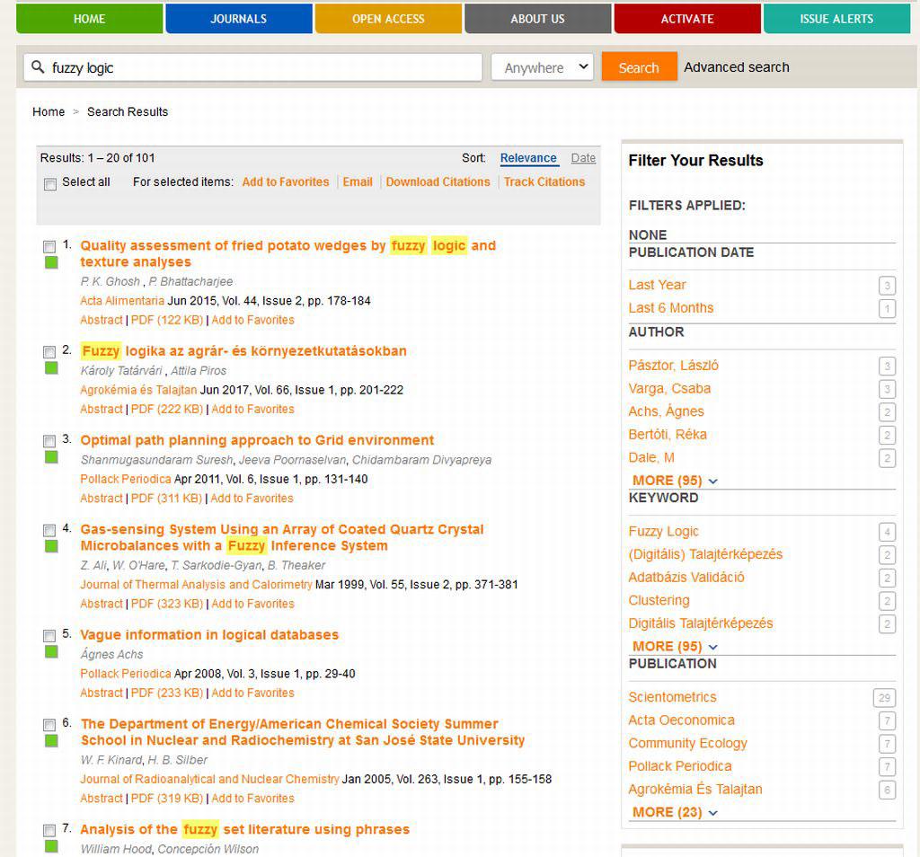Click the green access square for the potato wedges result
920x857 pixels.
pos(51,262)
